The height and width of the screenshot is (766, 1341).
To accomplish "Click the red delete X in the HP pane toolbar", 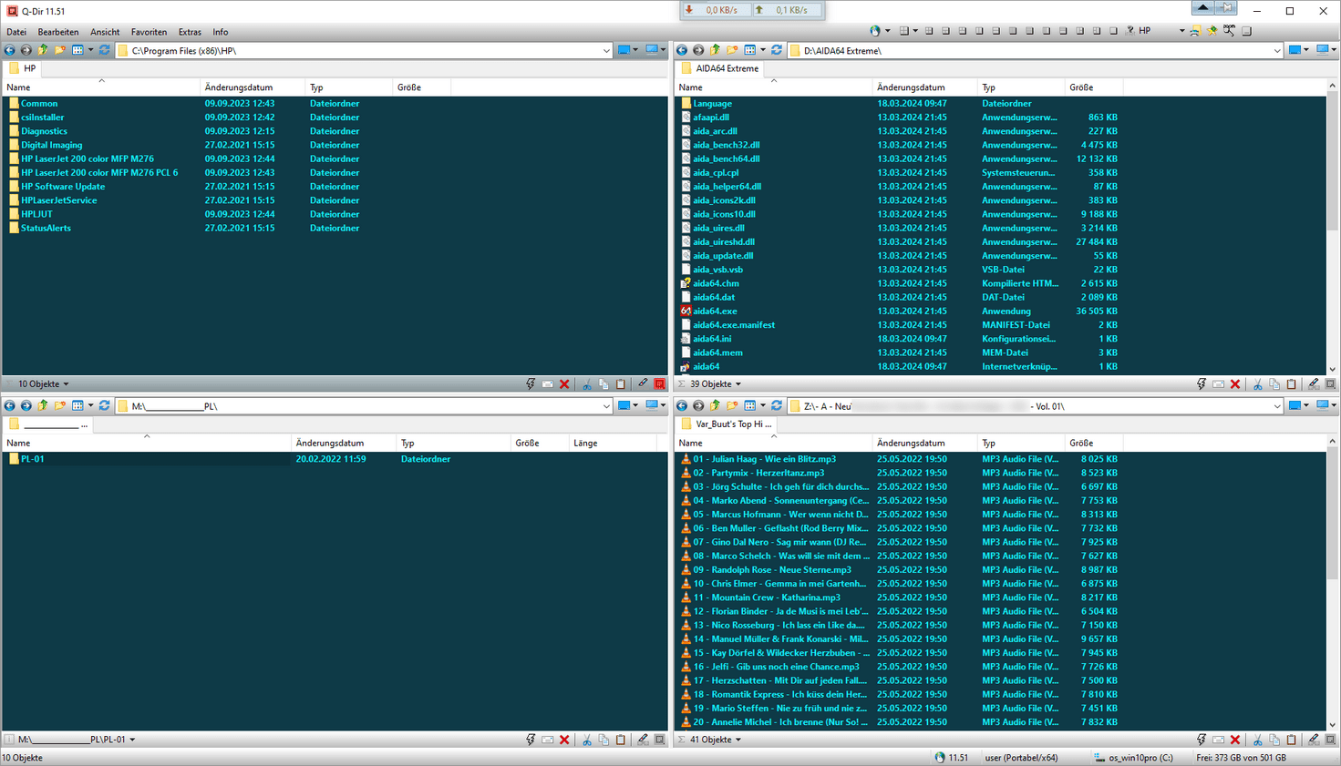I will [564, 384].
